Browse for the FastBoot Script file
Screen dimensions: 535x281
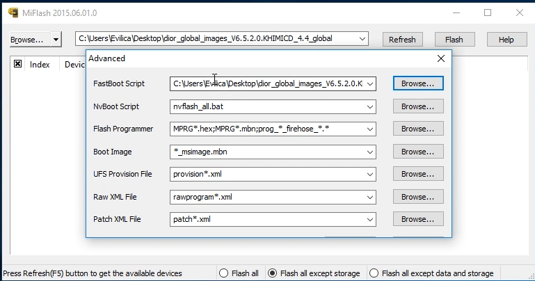coord(418,83)
